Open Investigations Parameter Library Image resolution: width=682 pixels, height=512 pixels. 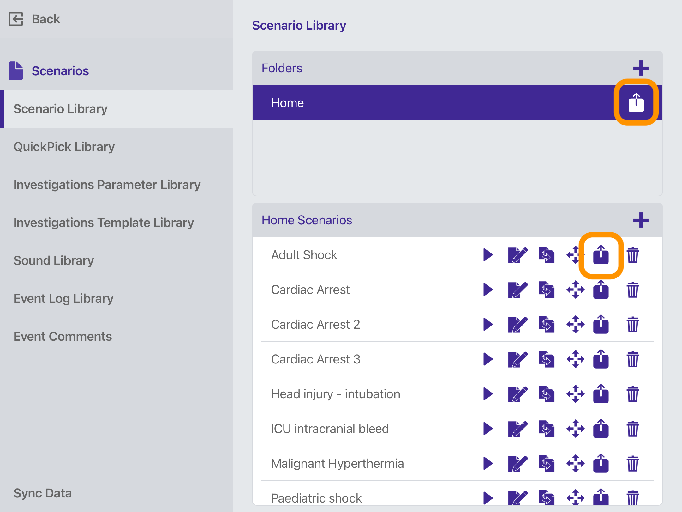click(107, 185)
